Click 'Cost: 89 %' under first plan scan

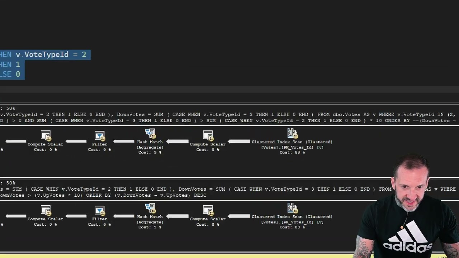(292, 153)
